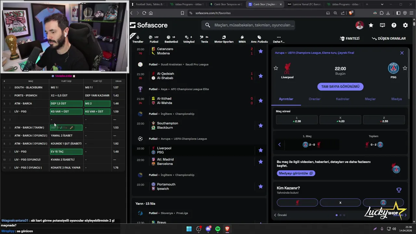This screenshot has width=416, height=234.
Task: Toggle favorite star for Atl. Madrid - Barcelona
Action: pos(261,162)
